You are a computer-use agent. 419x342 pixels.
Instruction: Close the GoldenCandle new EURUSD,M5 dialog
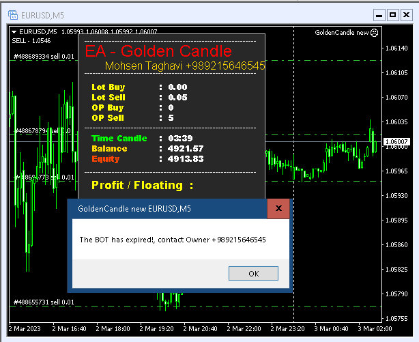278,208
